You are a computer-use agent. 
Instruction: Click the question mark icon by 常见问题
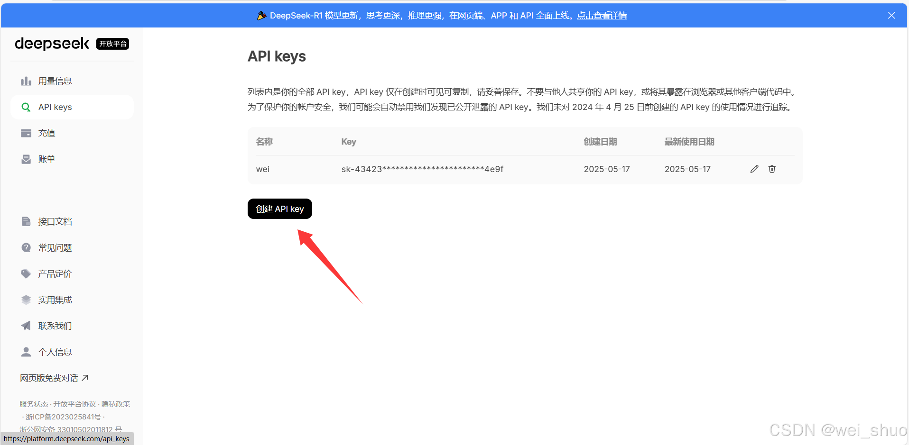(26, 247)
